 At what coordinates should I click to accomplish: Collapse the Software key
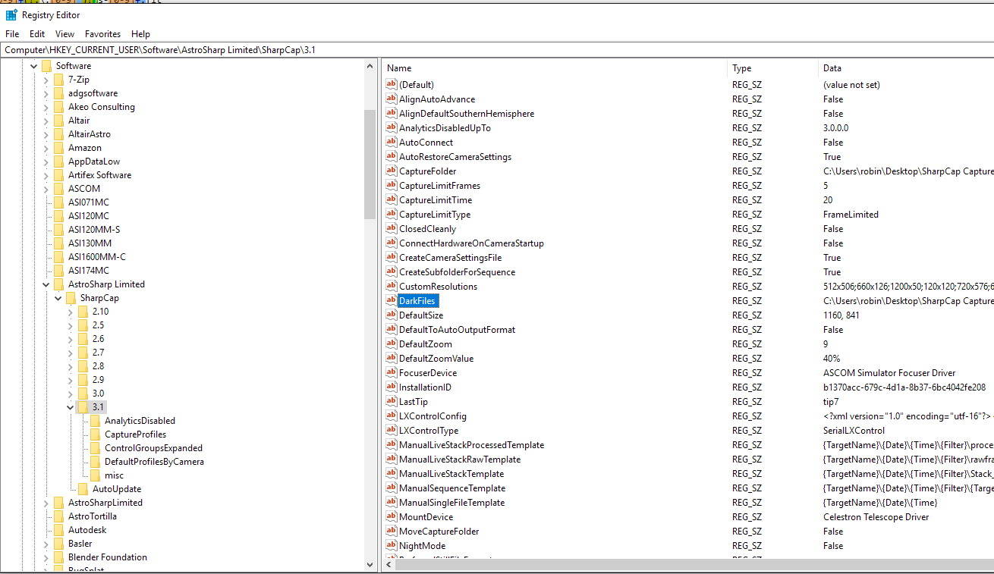pos(33,66)
